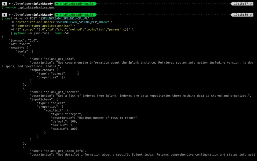Click the ~/Developer/SplunkReady path above the curl command
257x161 pixels.
[x=33, y=15]
